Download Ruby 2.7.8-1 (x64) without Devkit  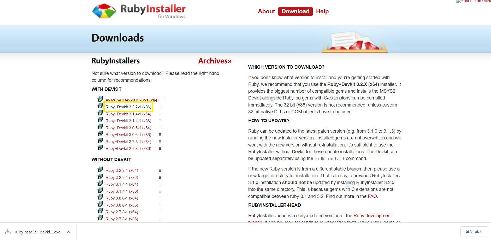122,212
